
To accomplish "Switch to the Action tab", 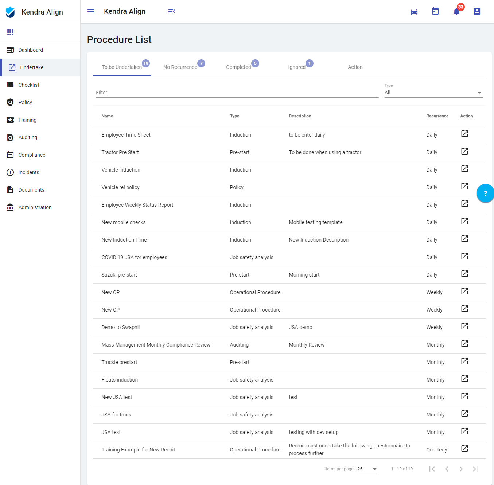I will (355, 67).
